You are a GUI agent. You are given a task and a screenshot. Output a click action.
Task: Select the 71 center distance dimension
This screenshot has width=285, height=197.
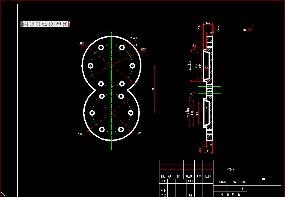(x=153, y=89)
